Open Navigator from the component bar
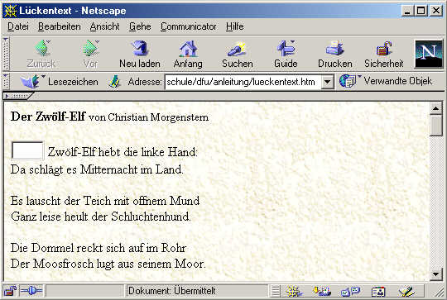Screen dimensions: 447x300 293,291
